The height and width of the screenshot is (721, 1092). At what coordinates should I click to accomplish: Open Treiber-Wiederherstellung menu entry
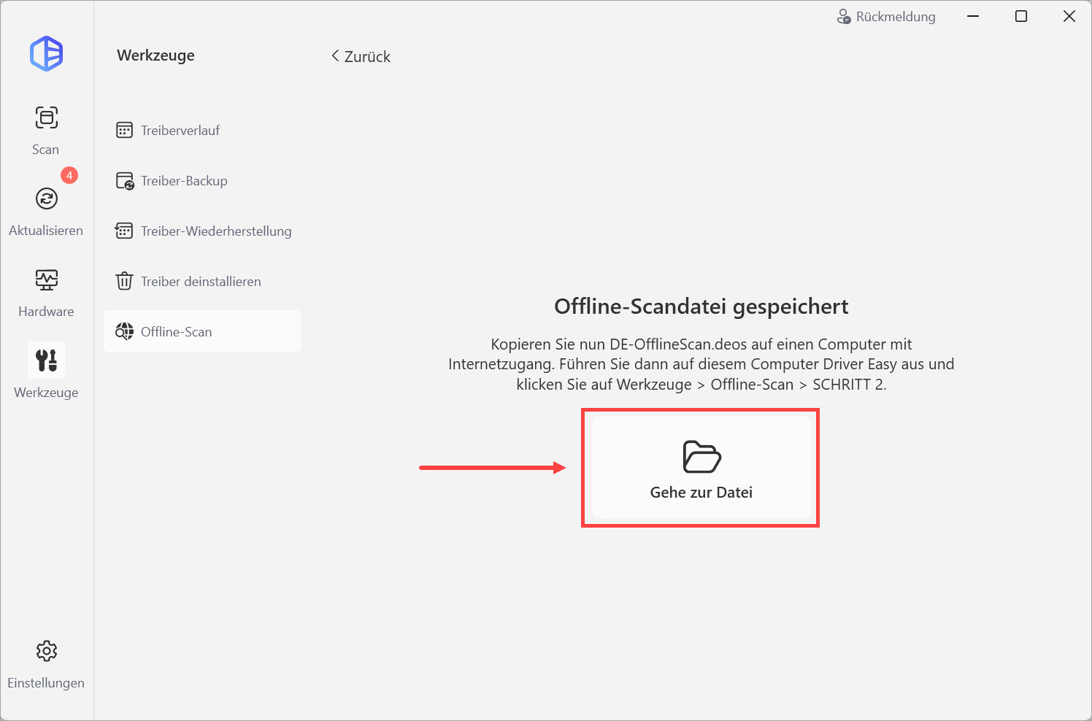coord(202,231)
